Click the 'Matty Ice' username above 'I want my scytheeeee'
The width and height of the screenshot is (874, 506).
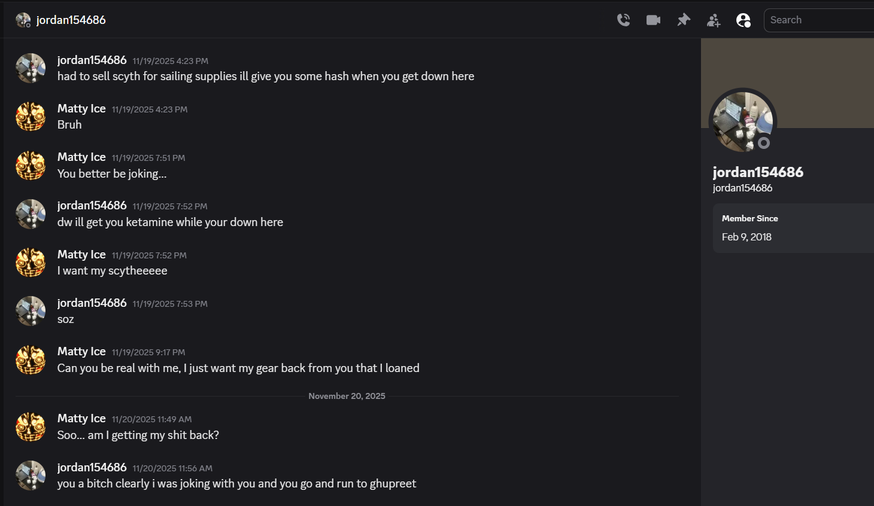(x=81, y=254)
